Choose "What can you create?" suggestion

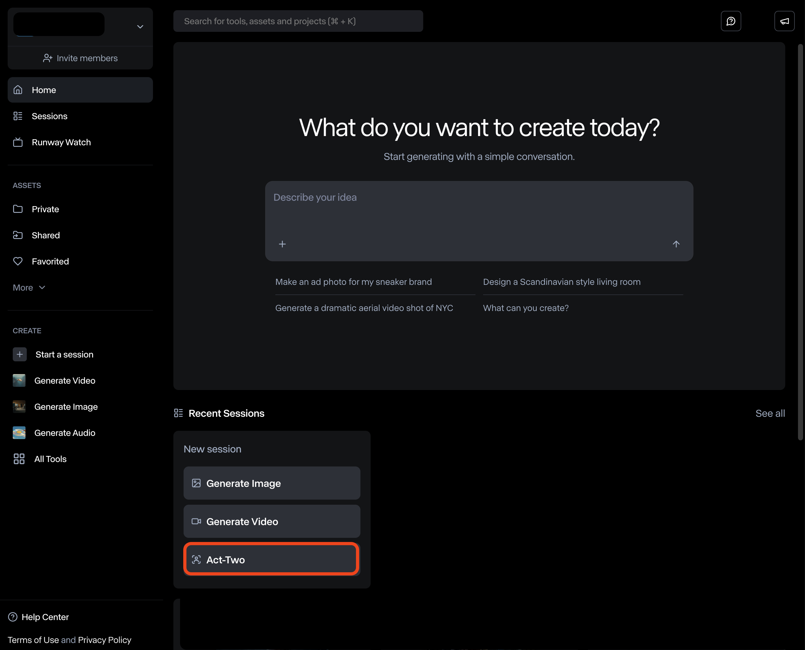pos(526,308)
